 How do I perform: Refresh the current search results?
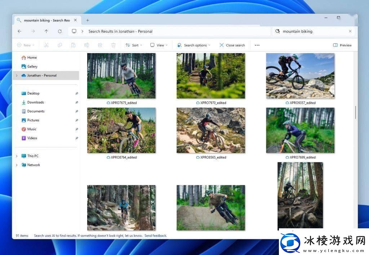point(60,31)
